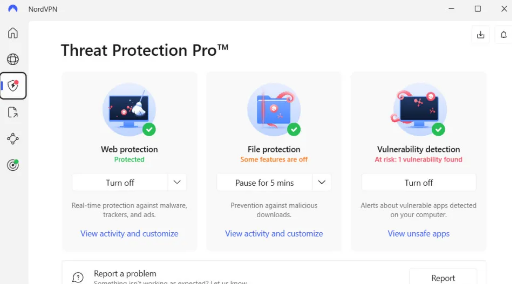
Task: Open the globe server locations icon
Action: (x=13, y=59)
